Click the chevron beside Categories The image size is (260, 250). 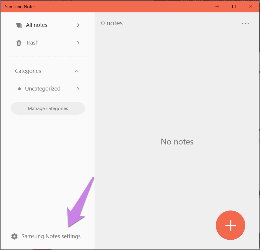tap(76, 71)
